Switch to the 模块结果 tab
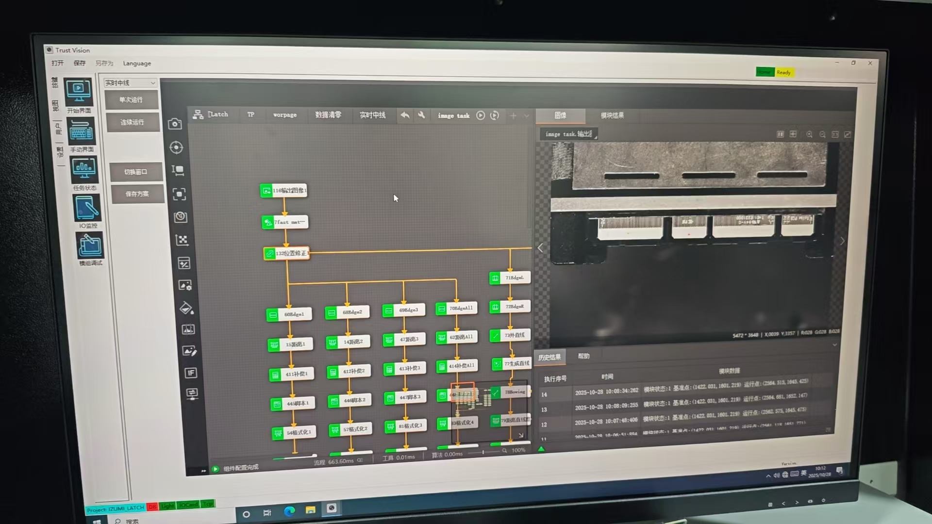 (x=612, y=115)
